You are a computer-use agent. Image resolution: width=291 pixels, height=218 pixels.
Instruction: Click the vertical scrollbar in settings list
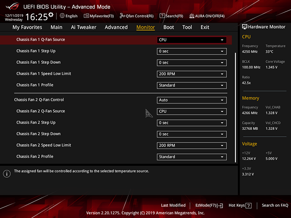point(235,107)
